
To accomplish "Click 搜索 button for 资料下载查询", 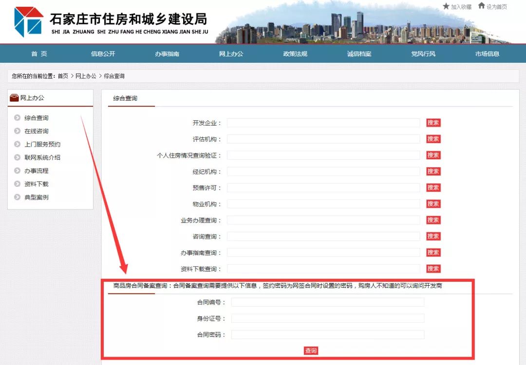I will (433, 269).
